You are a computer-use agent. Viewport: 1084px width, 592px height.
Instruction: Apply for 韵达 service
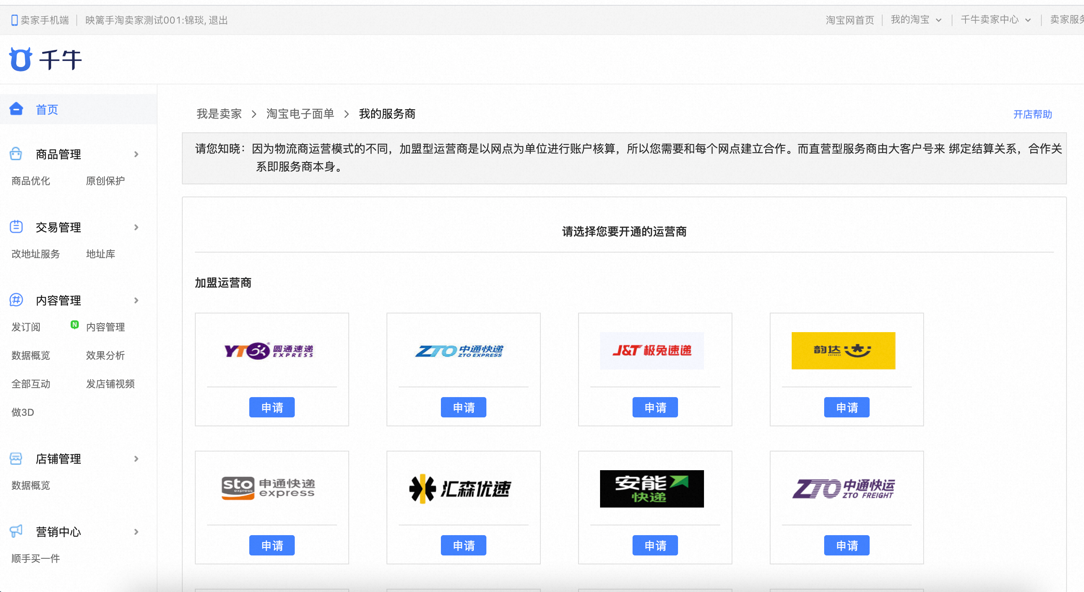point(846,407)
